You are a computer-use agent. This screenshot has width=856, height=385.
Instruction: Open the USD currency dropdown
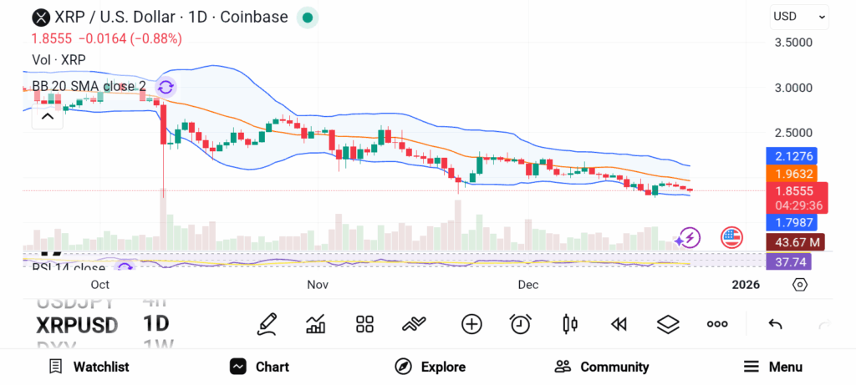pyautogui.click(x=799, y=16)
